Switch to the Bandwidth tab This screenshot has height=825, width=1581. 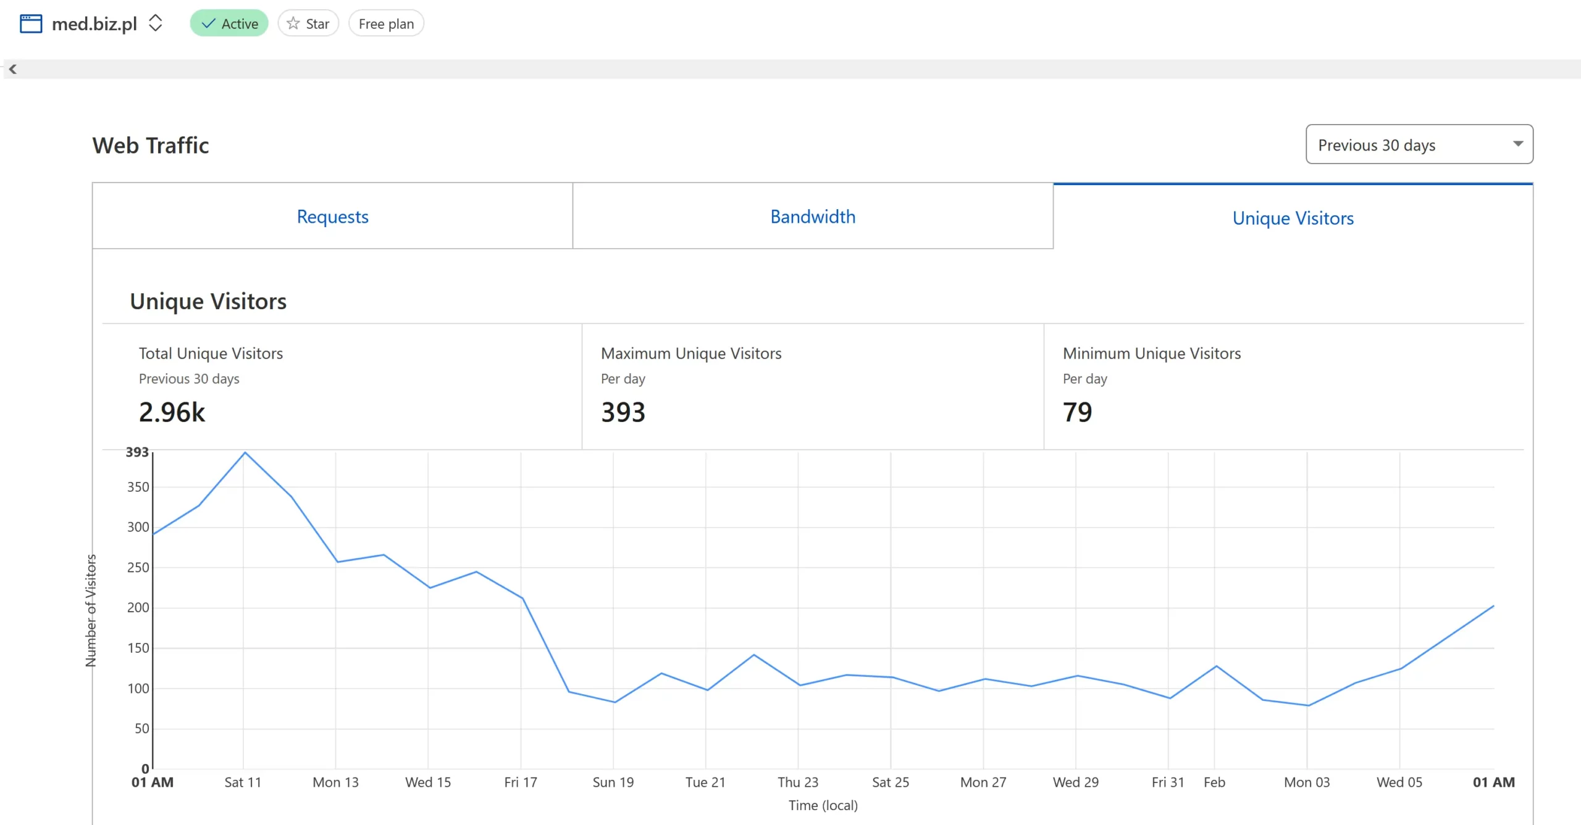(812, 217)
